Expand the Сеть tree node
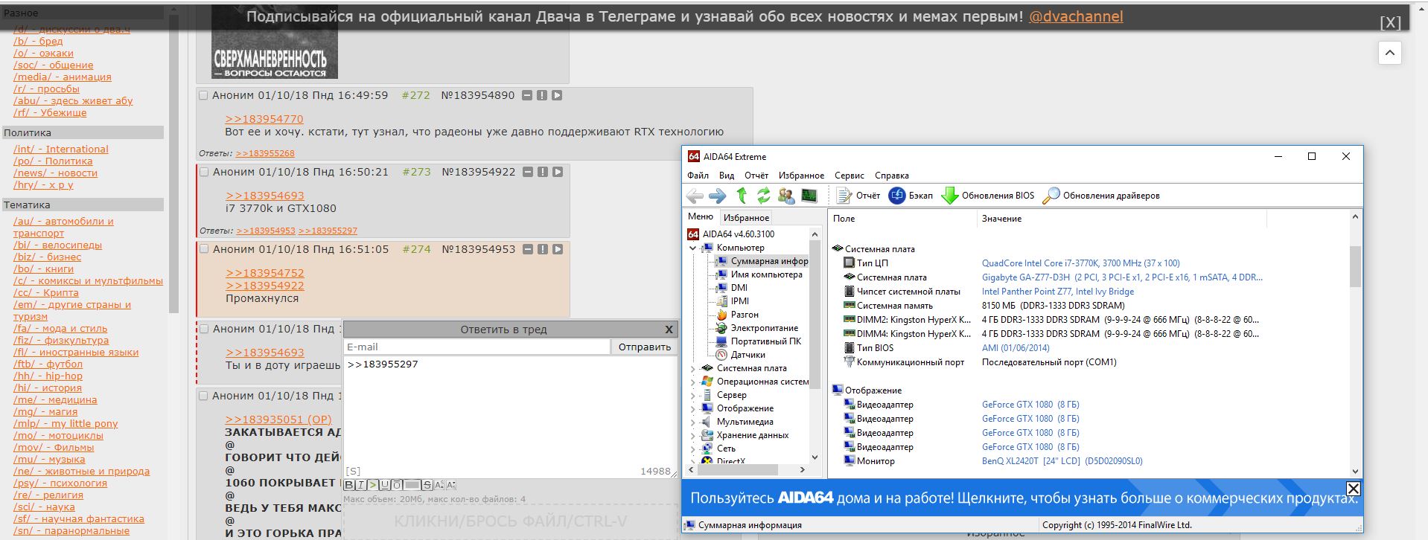This screenshot has width=1428, height=540. (x=692, y=449)
